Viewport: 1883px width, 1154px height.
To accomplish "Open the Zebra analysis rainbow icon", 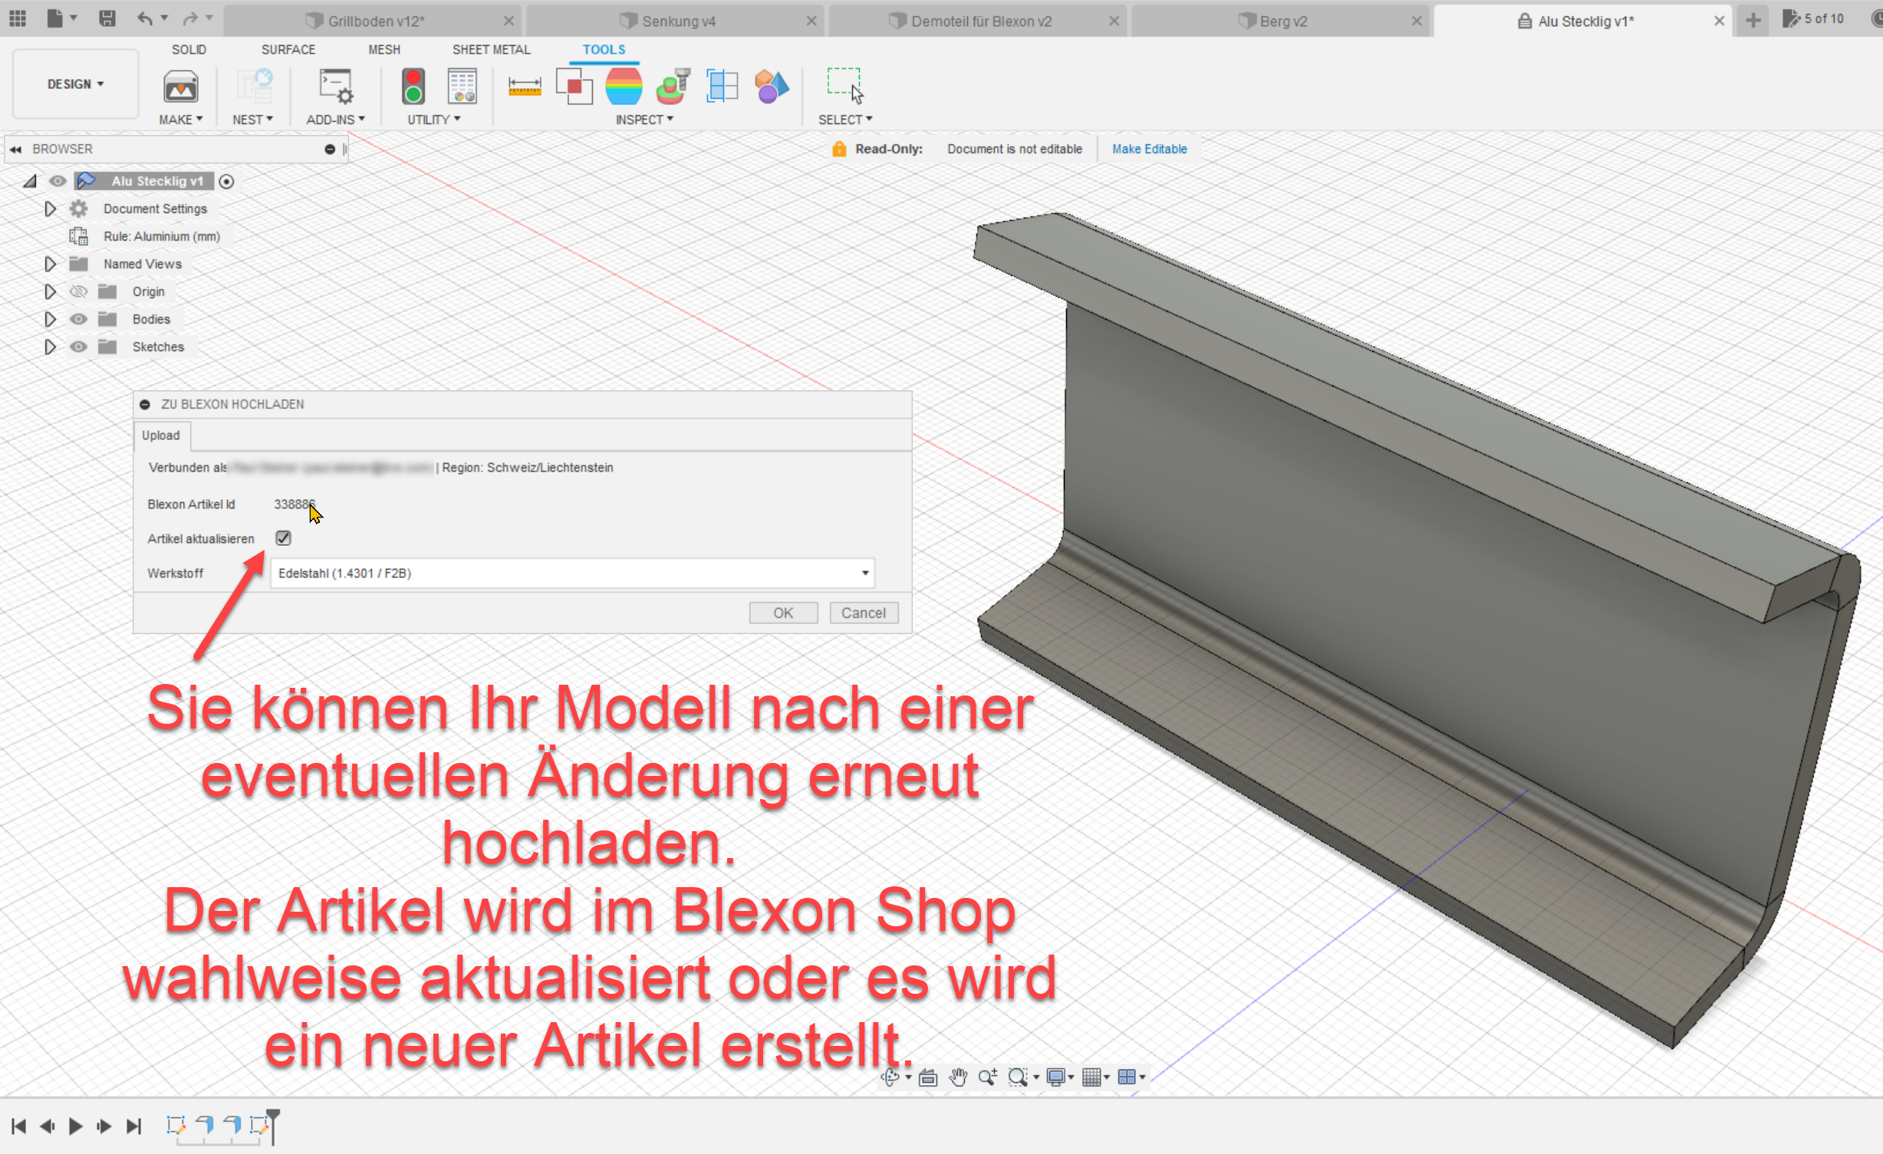I will tap(623, 87).
